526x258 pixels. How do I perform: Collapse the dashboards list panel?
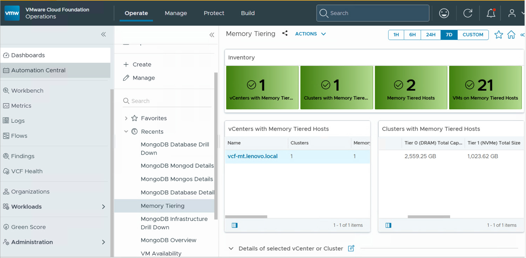[x=211, y=35]
